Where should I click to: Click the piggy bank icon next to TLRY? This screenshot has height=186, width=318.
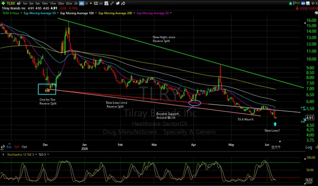coord(19,3)
